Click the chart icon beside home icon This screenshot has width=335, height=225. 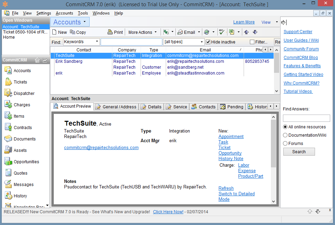[x=45, y=60]
